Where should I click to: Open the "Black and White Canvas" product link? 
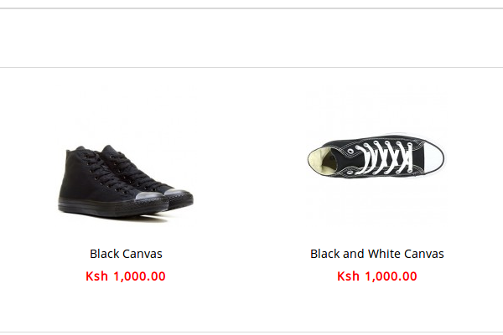click(x=376, y=253)
